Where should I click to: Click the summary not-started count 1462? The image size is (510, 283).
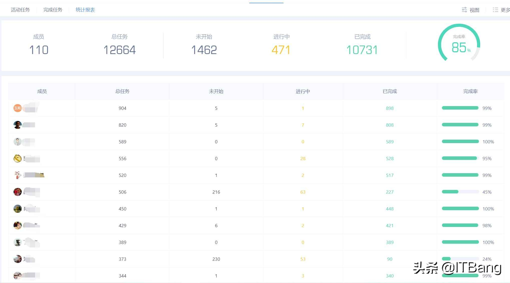tap(204, 50)
